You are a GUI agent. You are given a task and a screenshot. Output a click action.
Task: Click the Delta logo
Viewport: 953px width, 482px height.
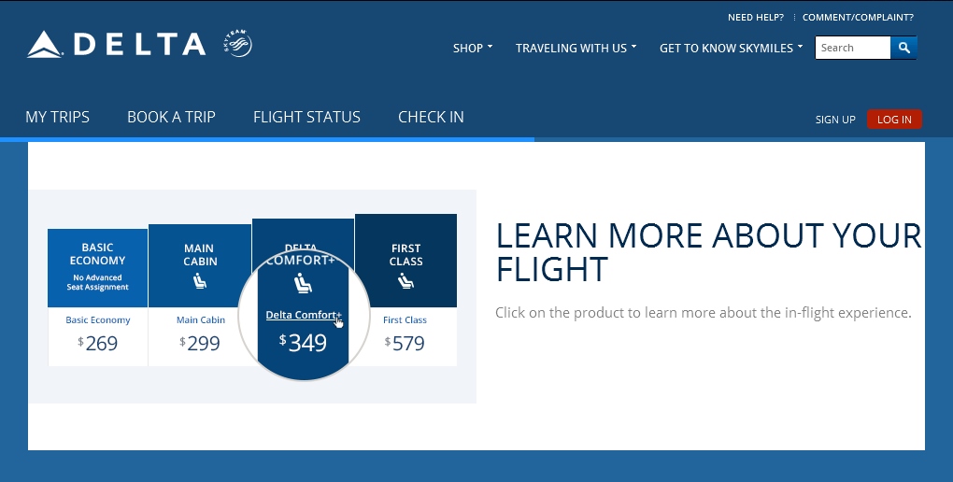[x=117, y=44]
